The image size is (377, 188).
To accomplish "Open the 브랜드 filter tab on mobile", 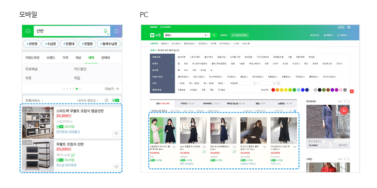I will (51, 58).
